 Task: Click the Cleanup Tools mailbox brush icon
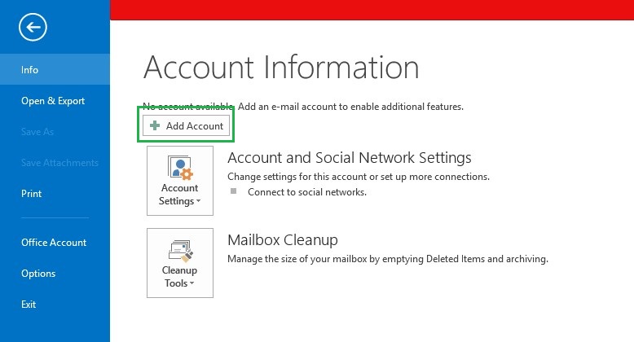[x=180, y=251]
